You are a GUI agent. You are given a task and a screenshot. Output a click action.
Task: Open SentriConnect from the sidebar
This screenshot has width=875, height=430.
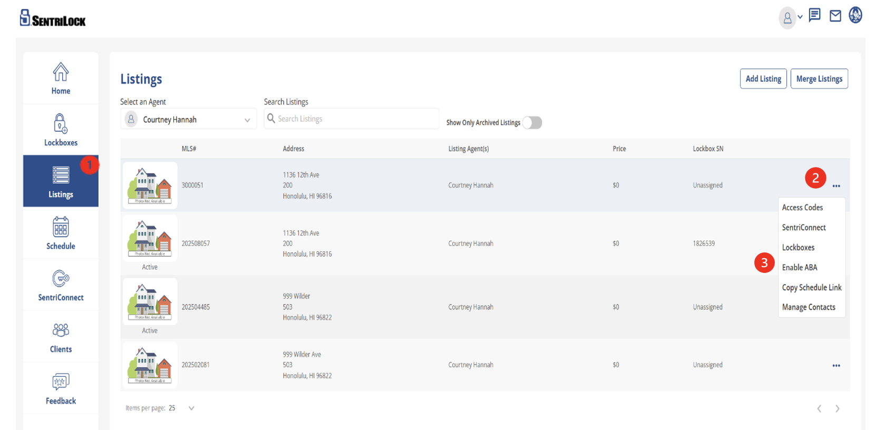[x=61, y=285]
